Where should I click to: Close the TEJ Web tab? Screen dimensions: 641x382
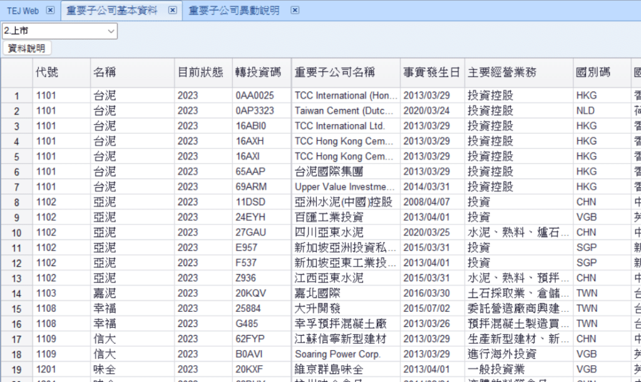[x=51, y=11]
